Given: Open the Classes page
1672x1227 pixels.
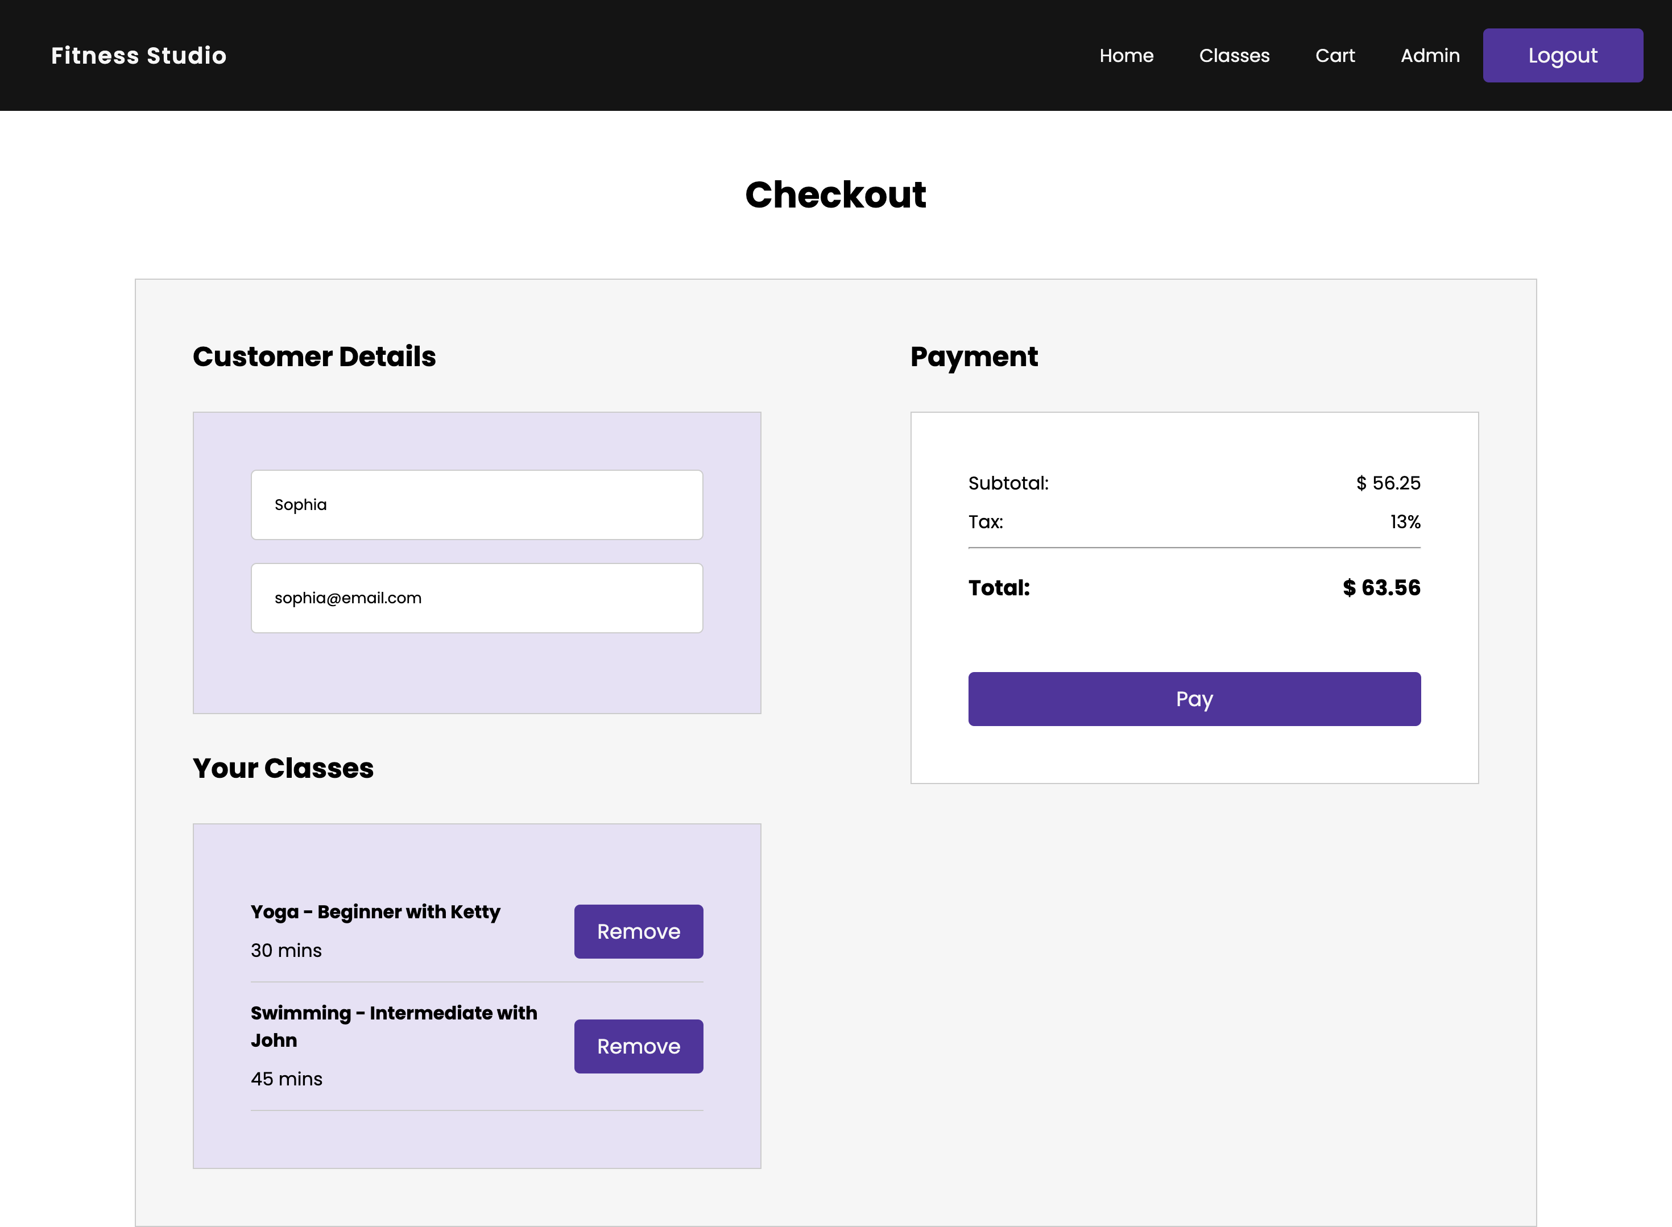Looking at the screenshot, I should click(x=1234, y=55).
